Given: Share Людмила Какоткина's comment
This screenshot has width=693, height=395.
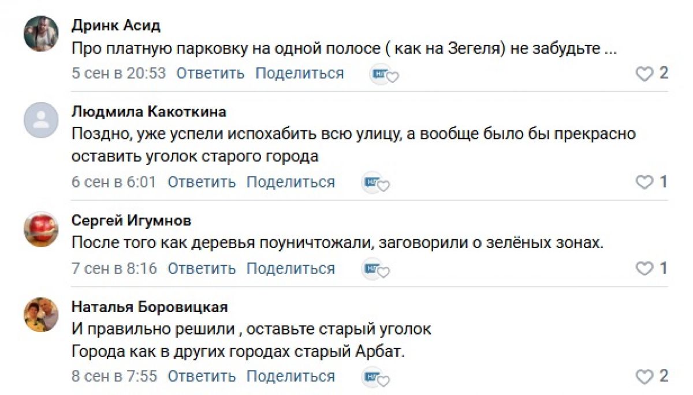Looking at the screenshot, I should pyautogui.click(x=290, y=182).
